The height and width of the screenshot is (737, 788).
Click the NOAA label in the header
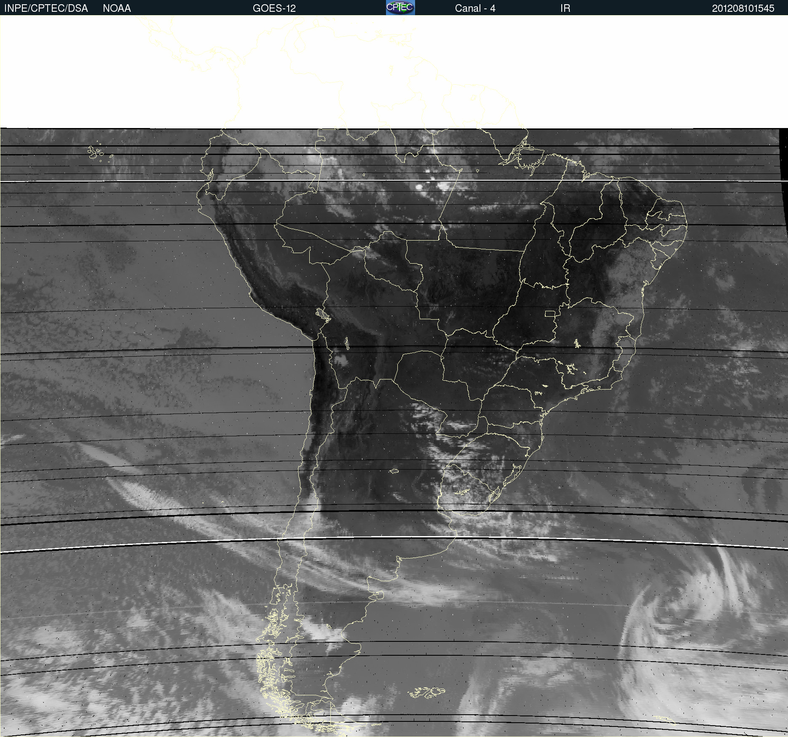tap(117, 8)
